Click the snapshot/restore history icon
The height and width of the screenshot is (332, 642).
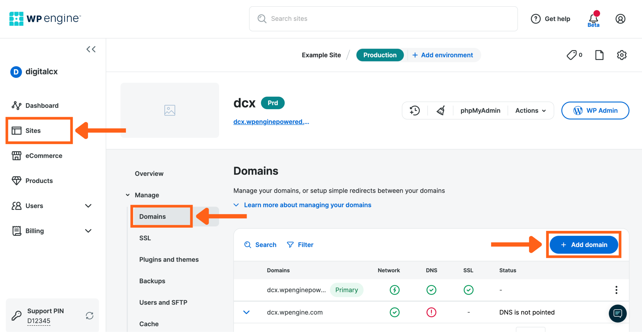point(415,110)
